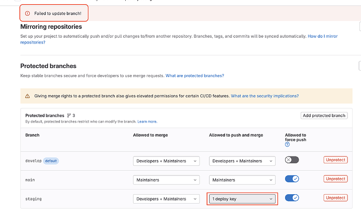Toggle force push for the staging branch
This screenshot has width=361, height=212.
pos(292,198)
